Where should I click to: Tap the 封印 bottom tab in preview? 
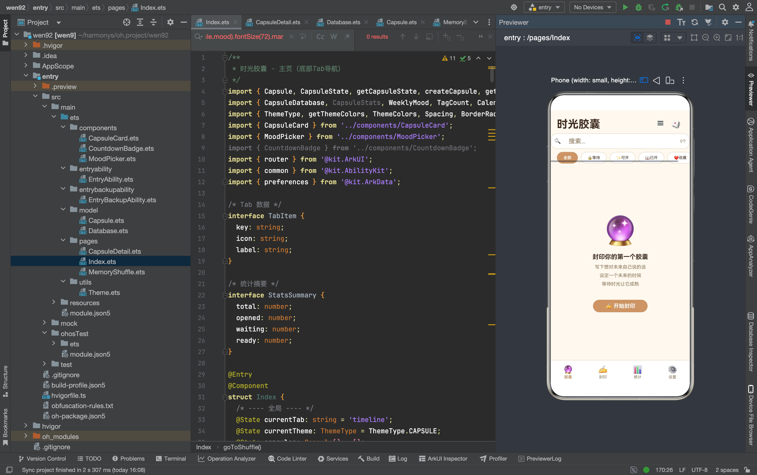click(603, 372)
